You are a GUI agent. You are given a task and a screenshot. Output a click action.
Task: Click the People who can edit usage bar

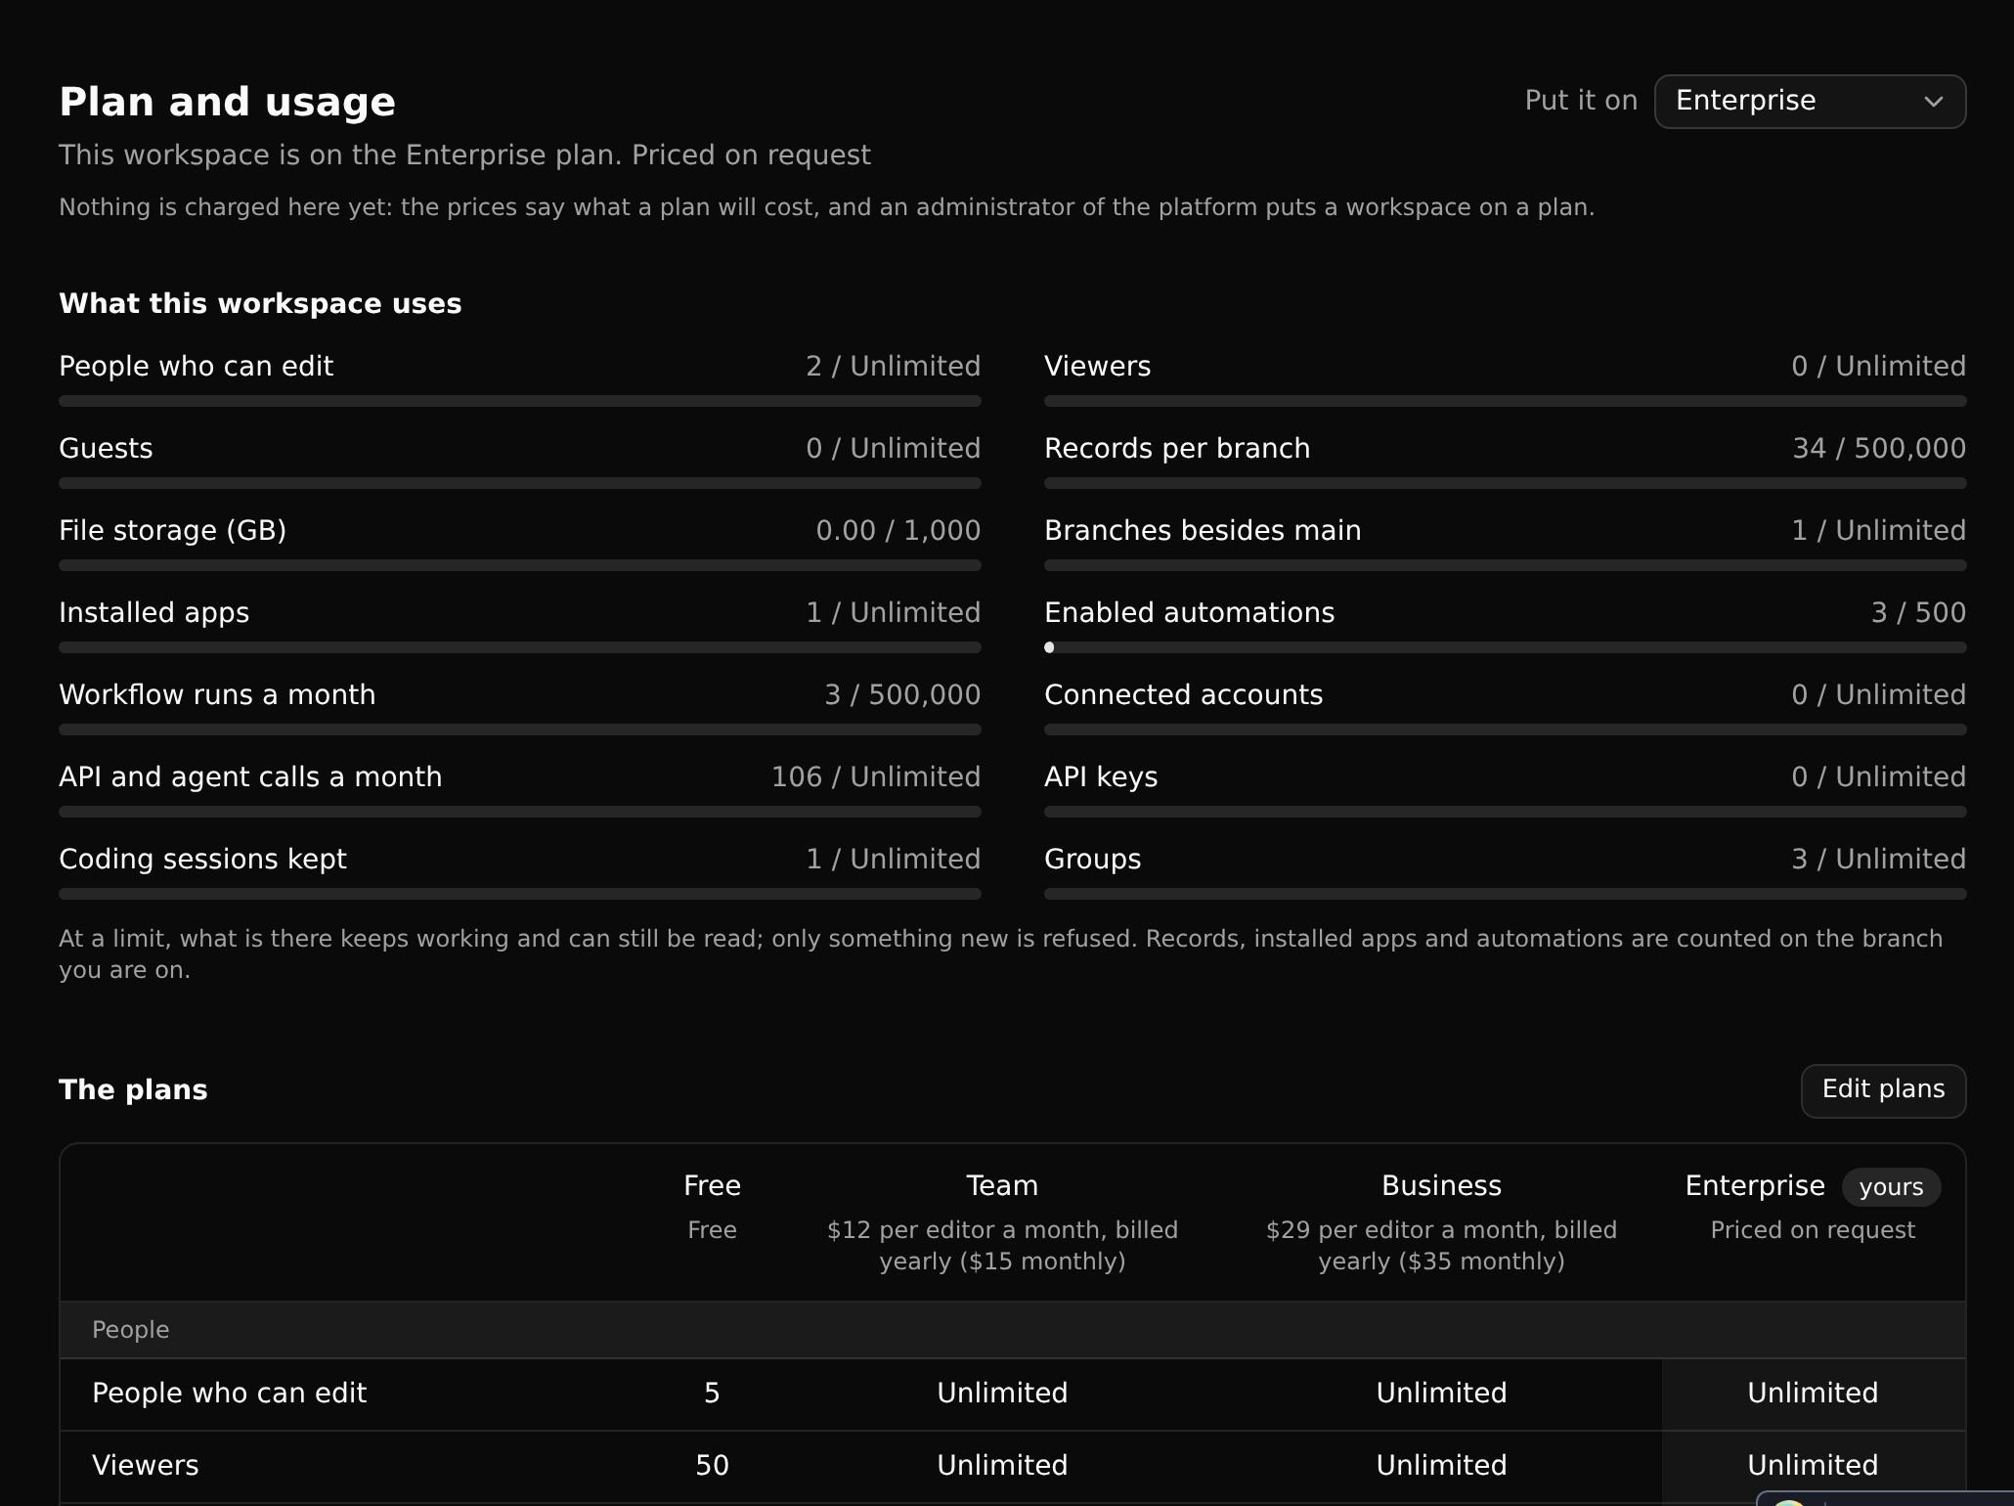click(519, 401)
